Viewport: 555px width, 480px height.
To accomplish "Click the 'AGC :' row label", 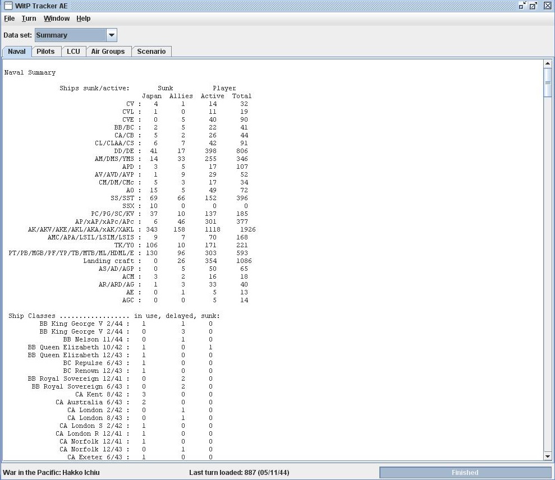I will click(132, 301).
